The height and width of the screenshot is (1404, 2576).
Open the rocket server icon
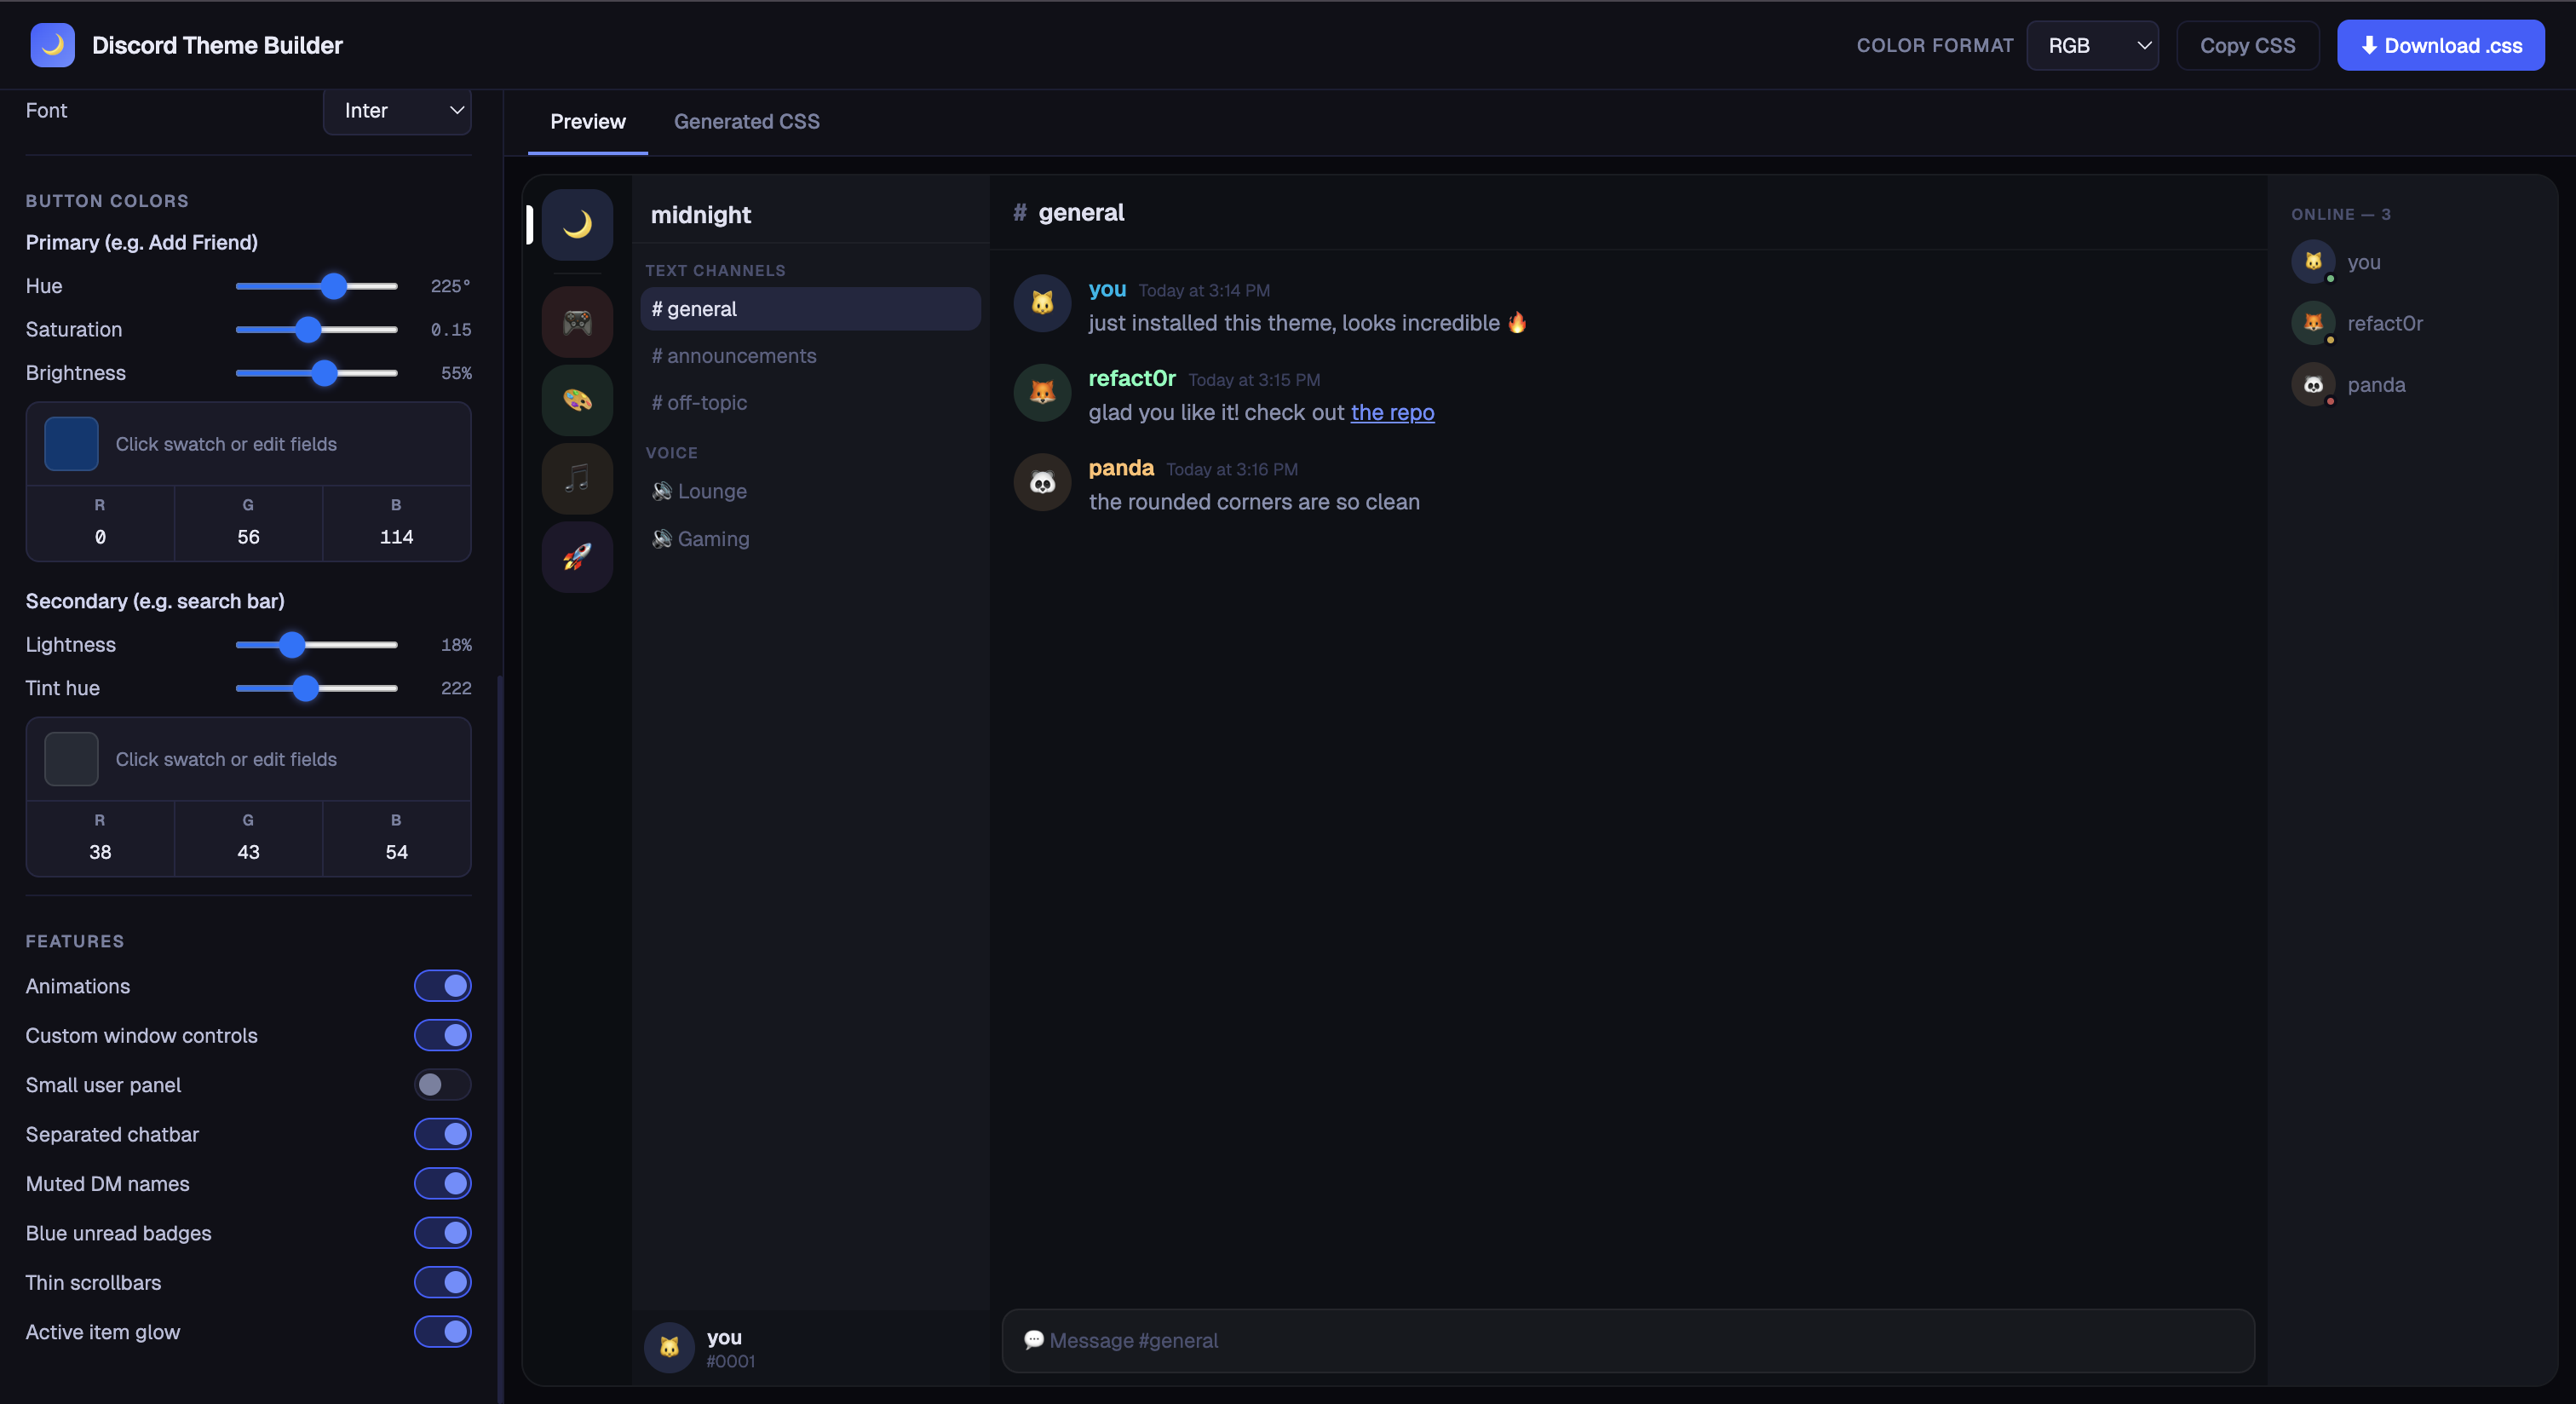click(577, 557)
